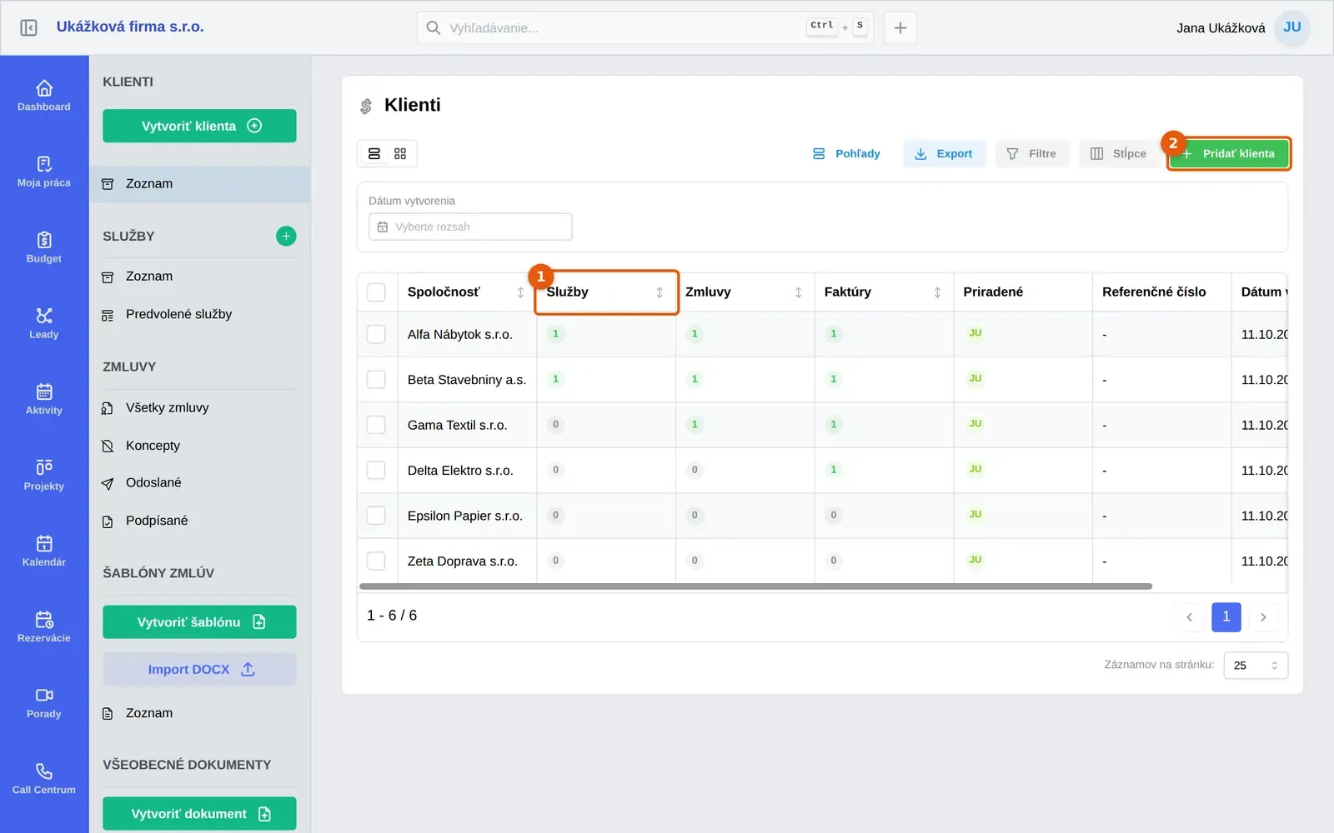The width and height of the screenshot is (1334, 833).
Task: Tick the select-all checkbox in table header
Action: click(x=376, y=292)
